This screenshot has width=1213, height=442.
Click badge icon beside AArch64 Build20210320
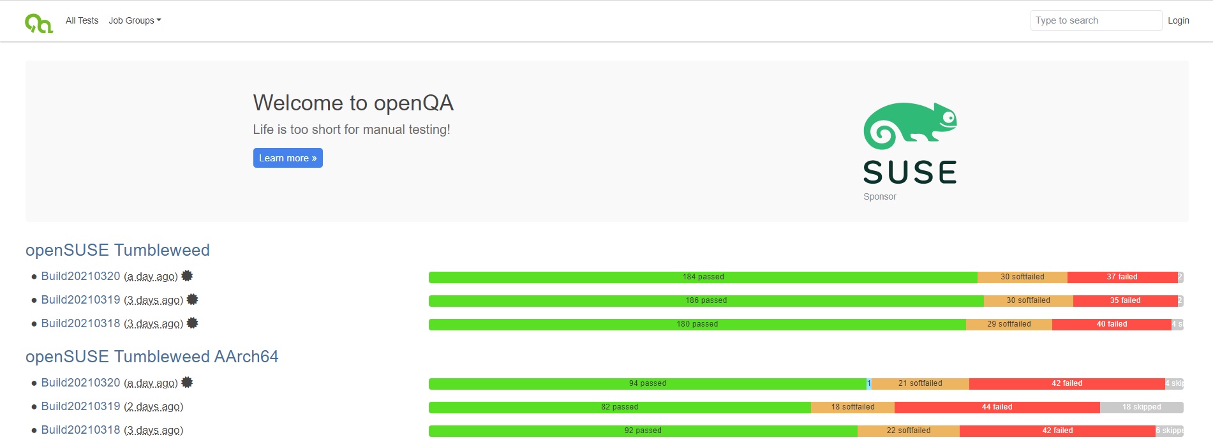[x=187, y=382]
